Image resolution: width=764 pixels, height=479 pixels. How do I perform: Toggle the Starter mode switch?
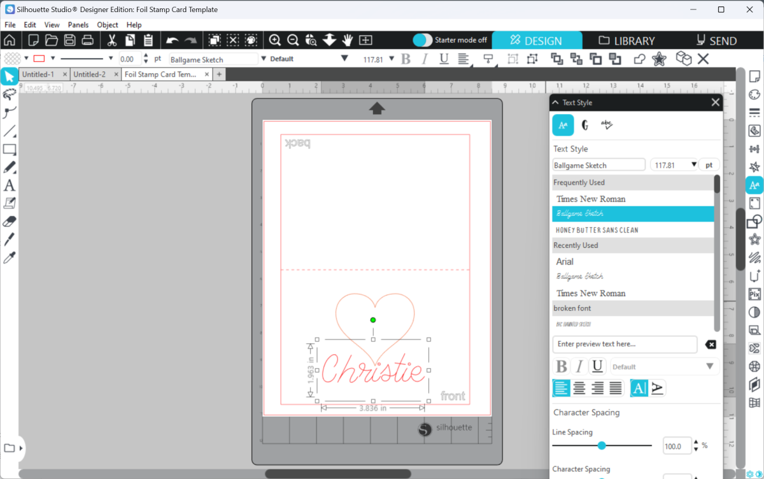pos(423,40)
